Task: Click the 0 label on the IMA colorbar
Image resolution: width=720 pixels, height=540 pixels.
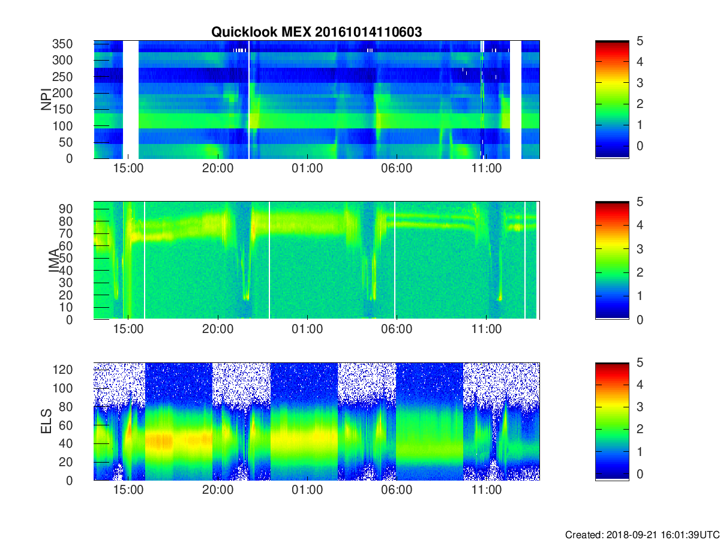Action: (x=640, y=320)
